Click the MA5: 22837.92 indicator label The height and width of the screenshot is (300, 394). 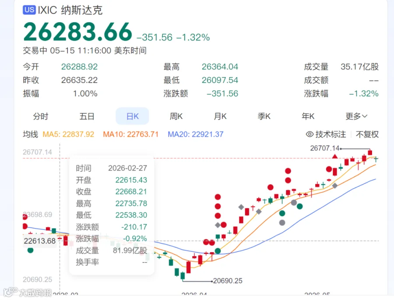pos(68,134)
